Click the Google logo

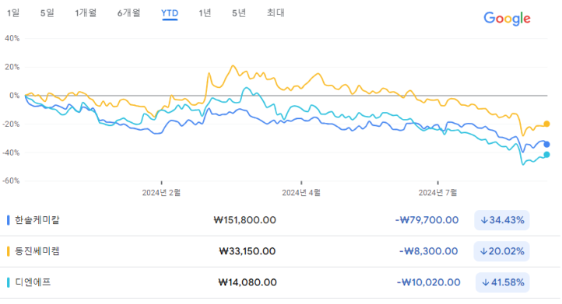point(507,19)
